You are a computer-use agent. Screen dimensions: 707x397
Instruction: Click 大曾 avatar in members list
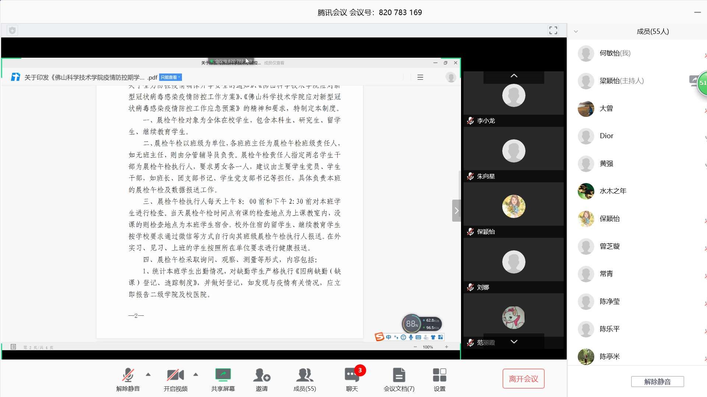tap(586, 108)
